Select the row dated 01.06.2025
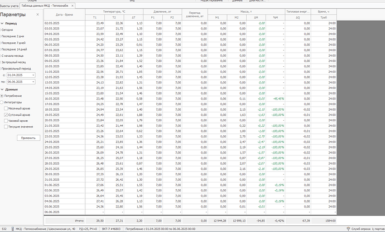 click(x=190, y=185)
